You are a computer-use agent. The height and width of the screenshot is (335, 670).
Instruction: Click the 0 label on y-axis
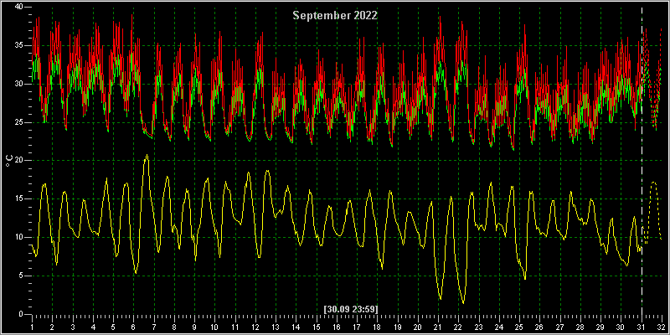22,314
